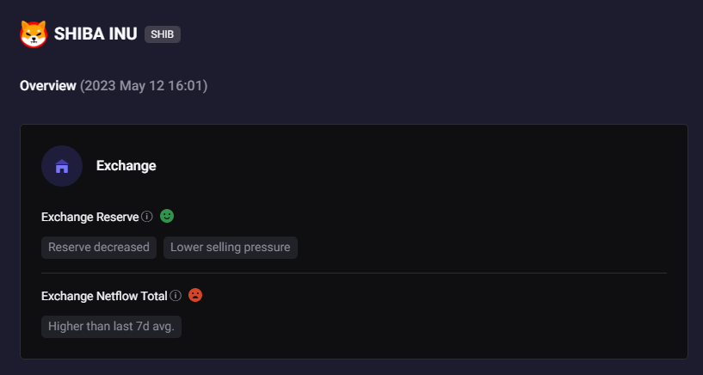Click the Shiba Inu dog logo

click(33, 34)
